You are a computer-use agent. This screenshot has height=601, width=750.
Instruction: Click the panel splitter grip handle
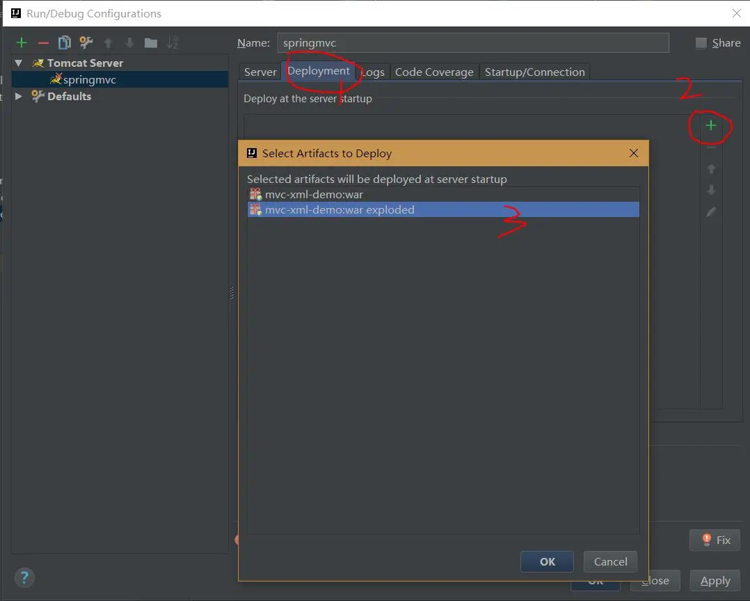pyautogui.click(x=232, y=293)
